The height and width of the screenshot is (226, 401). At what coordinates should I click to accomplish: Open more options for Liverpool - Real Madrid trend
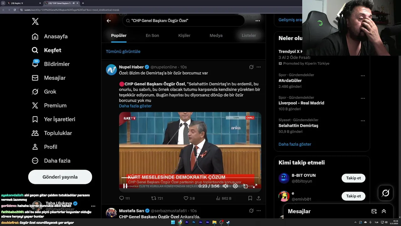pos(363,98)
